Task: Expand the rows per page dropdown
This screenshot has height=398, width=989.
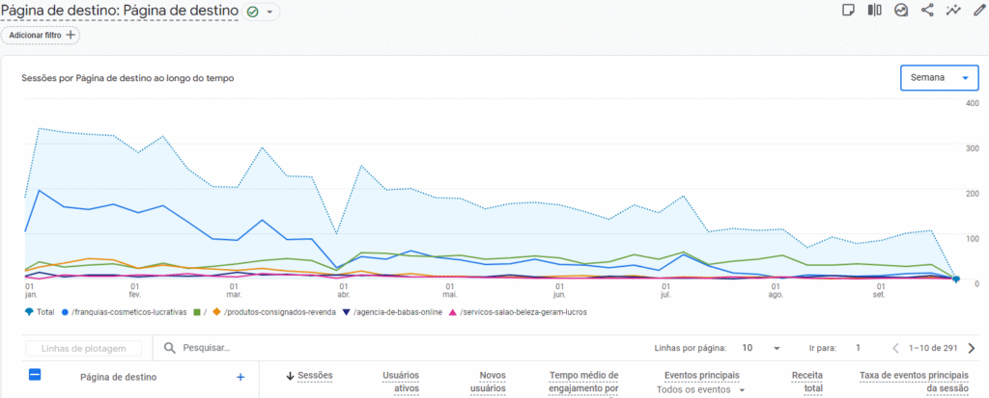Action: 762,348
